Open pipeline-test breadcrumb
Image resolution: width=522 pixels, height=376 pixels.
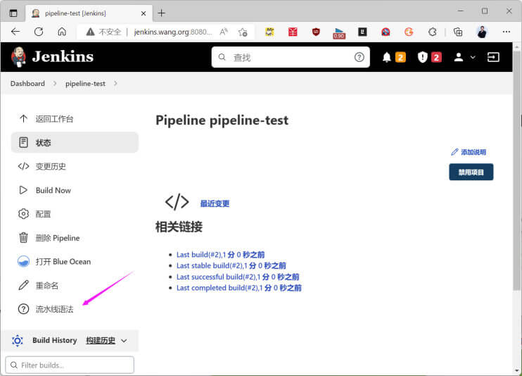pos(85,84)
